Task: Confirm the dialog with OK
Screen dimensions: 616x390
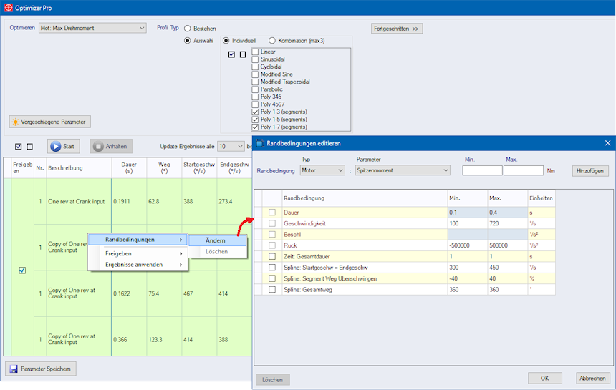Action: [x=544, y=378]
